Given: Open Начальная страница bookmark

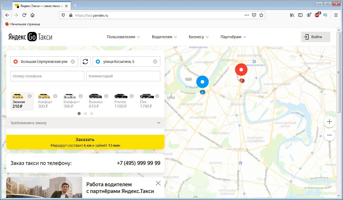Looking at the screenshot, I should (23, 24).
